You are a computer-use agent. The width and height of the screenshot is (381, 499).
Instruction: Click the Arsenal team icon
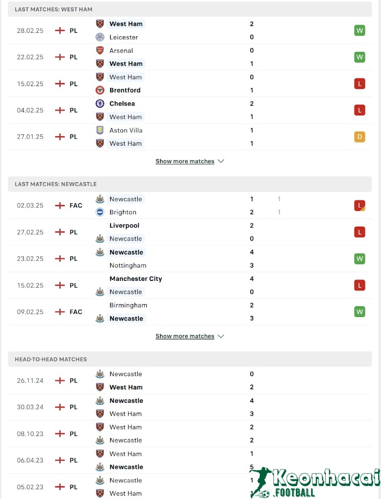pyautogui.click(x=100, y=50)
